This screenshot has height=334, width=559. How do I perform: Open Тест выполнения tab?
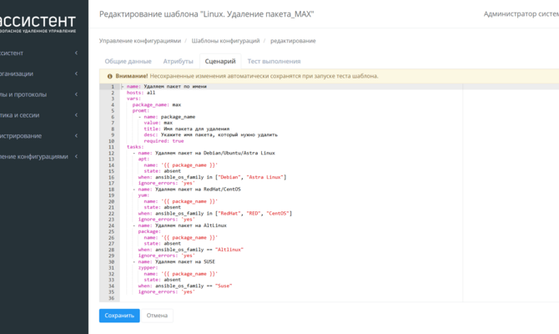click(x=274, y=62)
